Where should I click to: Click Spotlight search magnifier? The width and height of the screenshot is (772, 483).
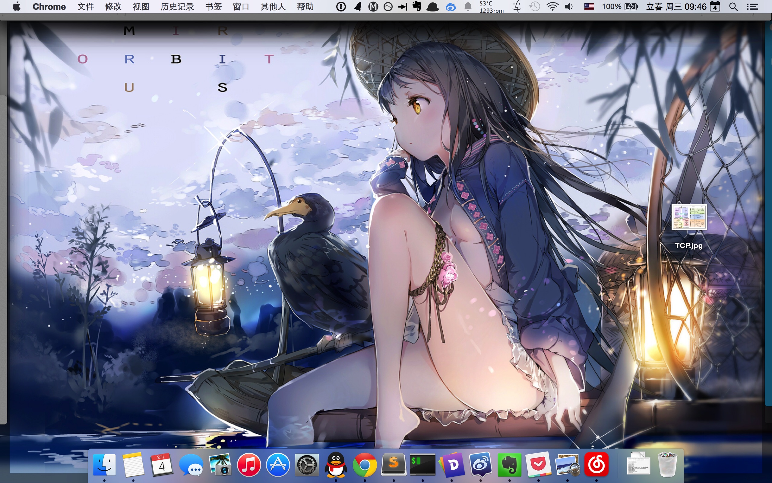point(733,7)
